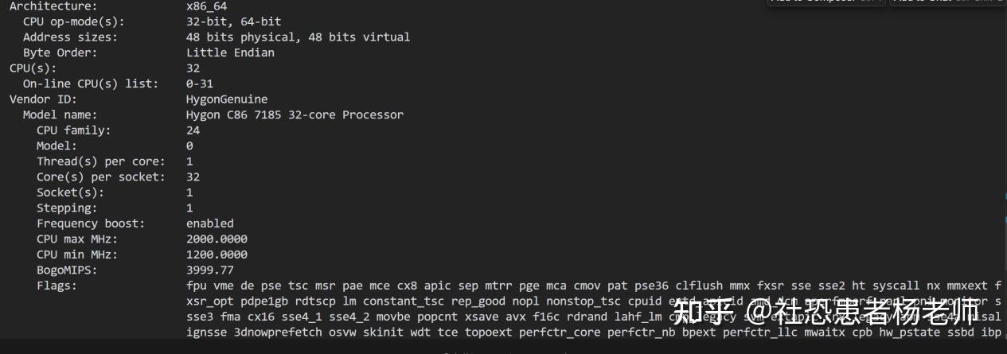This screenshot has height=354, width=1007.
Task: Click the Hygon C86 7185 model name
Action: click(x=295, y=115)
